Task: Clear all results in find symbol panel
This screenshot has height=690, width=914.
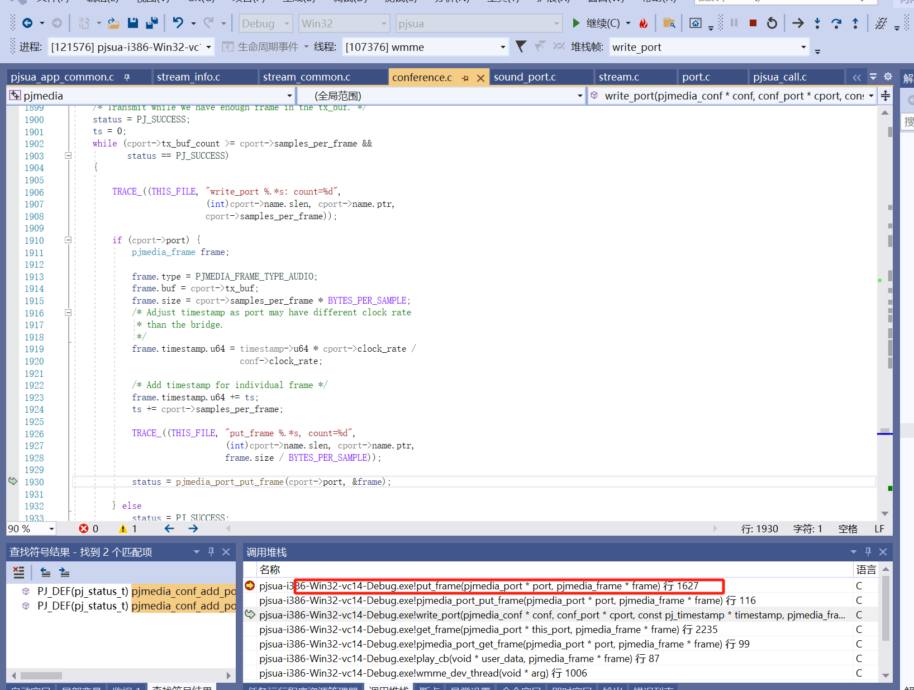Action: (x=19, y=572)
